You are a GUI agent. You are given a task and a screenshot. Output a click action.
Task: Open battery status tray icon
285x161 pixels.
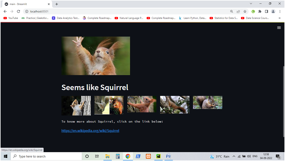[x=244, y=156]
